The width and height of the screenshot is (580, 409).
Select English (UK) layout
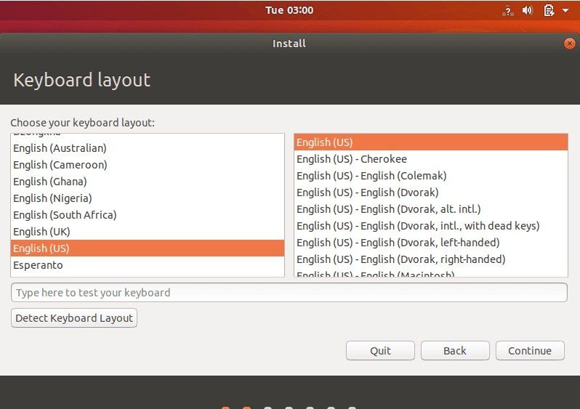[148, 232]
